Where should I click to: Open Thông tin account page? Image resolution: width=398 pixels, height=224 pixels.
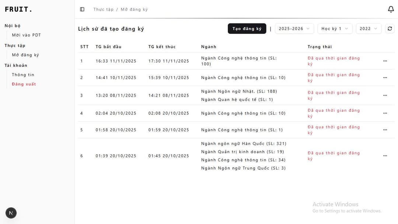[23, 75]
